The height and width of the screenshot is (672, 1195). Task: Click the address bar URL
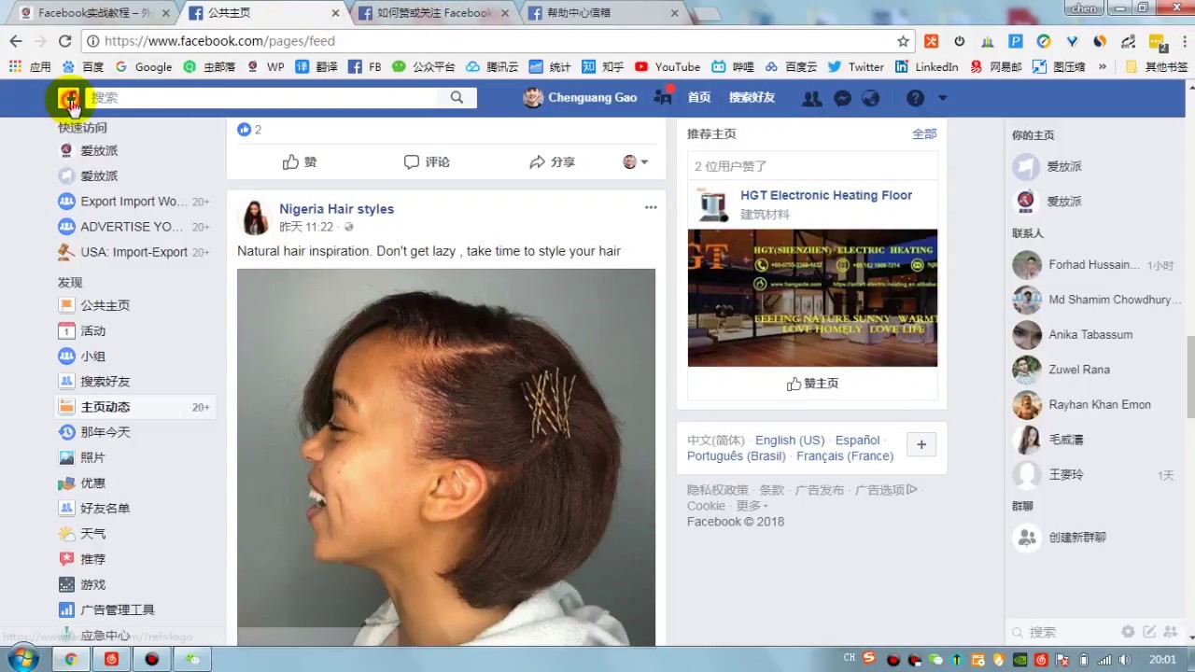click(x=219, y=41)
